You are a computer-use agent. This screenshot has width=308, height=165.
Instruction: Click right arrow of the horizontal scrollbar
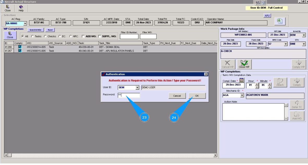click(215, 155)
